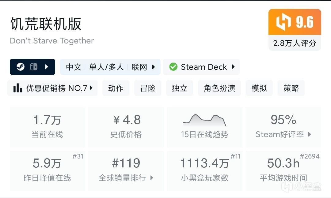Choose the 策略 genre tag
This screenshot has width=331, height=198.
point(291,88)
